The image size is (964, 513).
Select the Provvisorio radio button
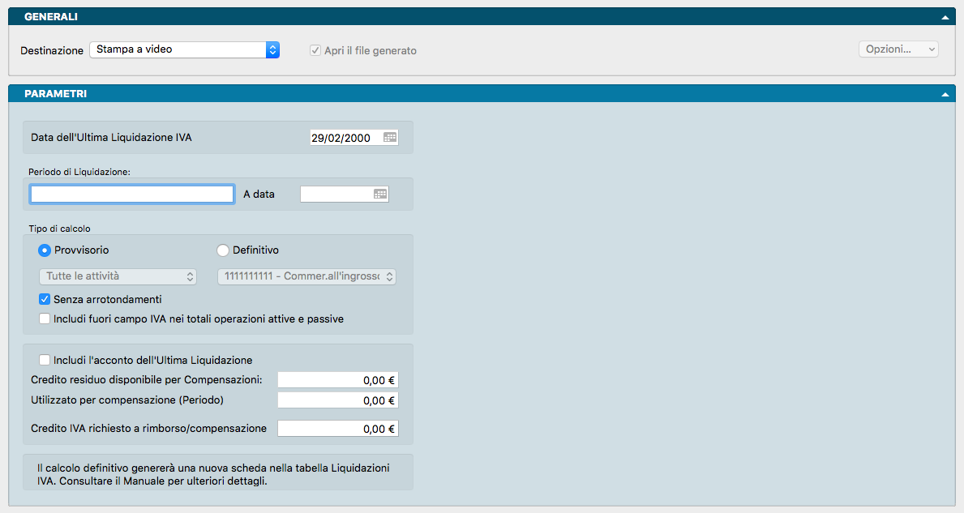(45, 250)
